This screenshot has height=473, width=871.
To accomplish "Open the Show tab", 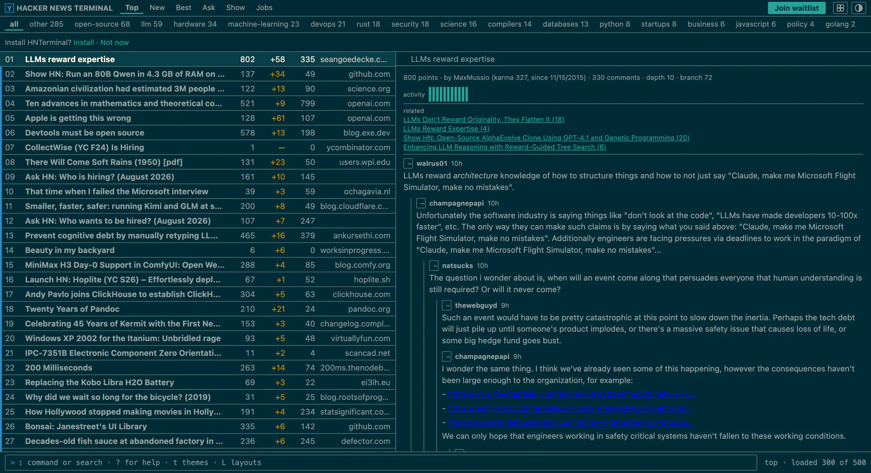I will point(235,8).
